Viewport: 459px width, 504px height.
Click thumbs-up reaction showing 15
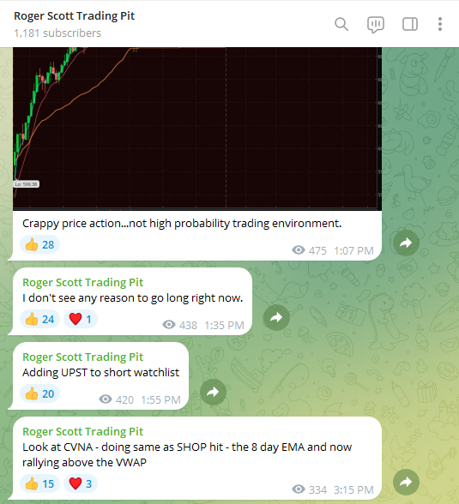click(x=39, y=483)
